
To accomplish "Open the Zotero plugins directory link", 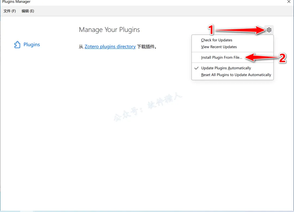I will click(x=110, y=46).
